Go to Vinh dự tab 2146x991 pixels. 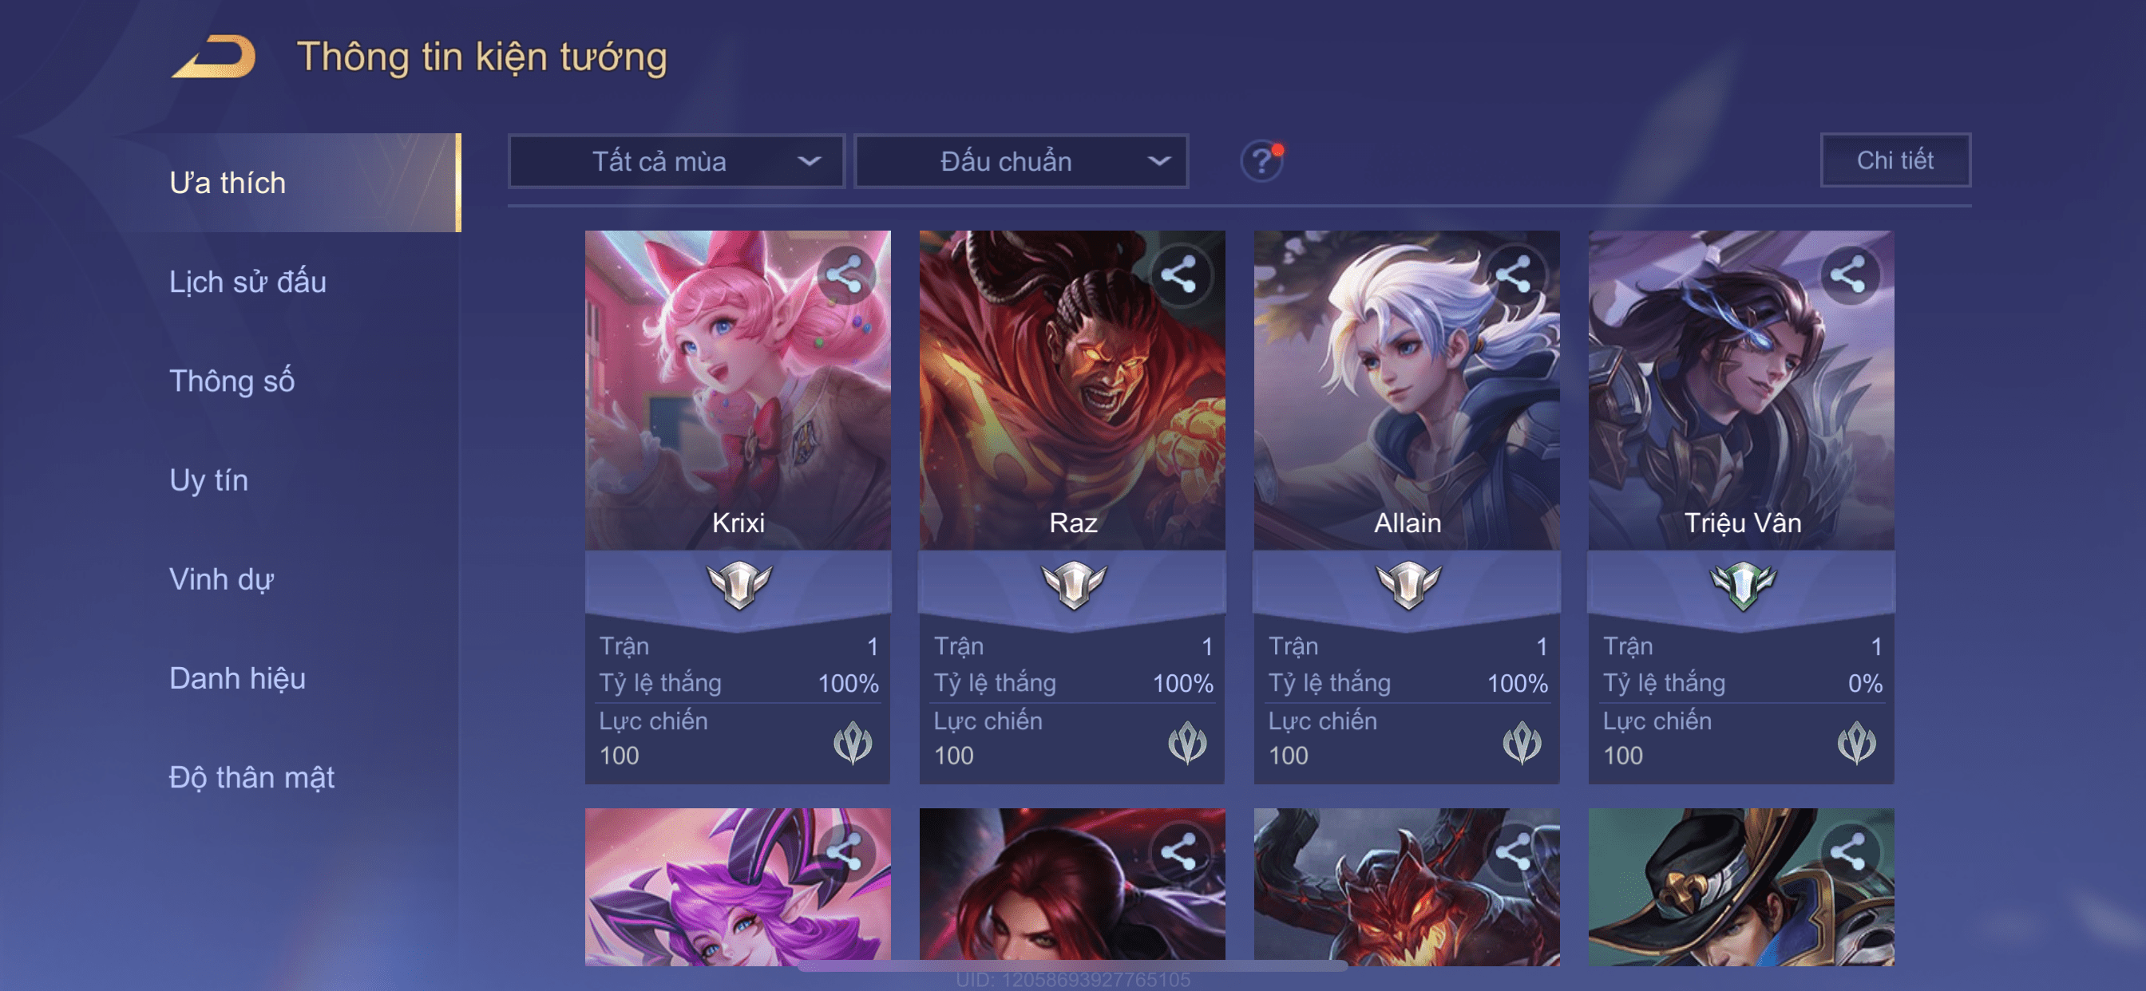[x=221, y=578]
